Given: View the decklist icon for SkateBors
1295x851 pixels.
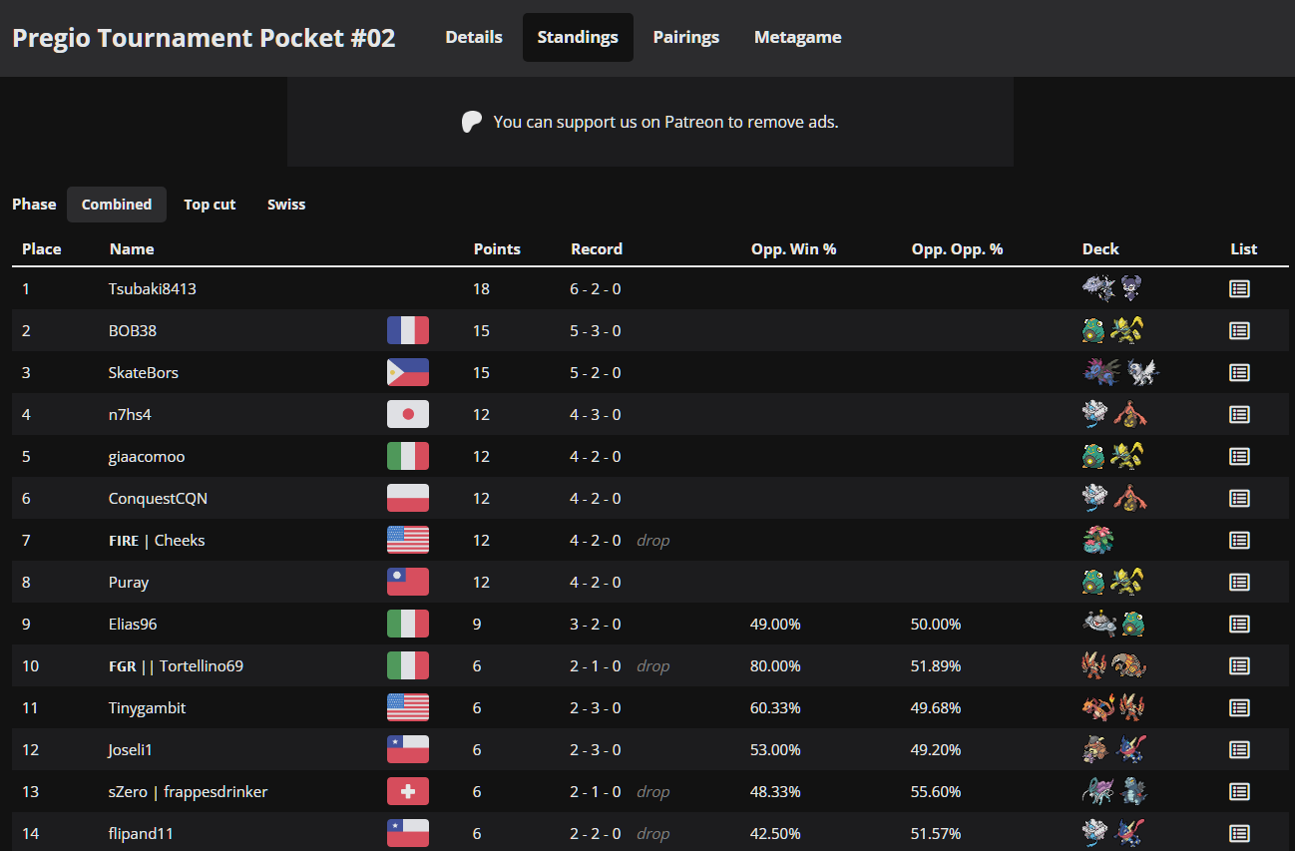Looking at the screenshot, I should point(1239,373).
